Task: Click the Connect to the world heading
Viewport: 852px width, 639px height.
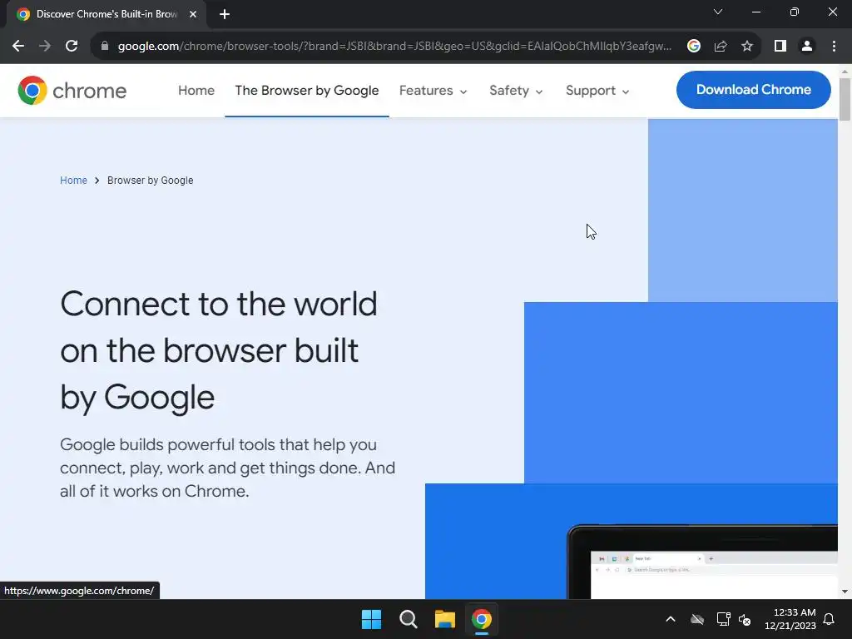Action: pyautogui.click(x=219, y=350)
